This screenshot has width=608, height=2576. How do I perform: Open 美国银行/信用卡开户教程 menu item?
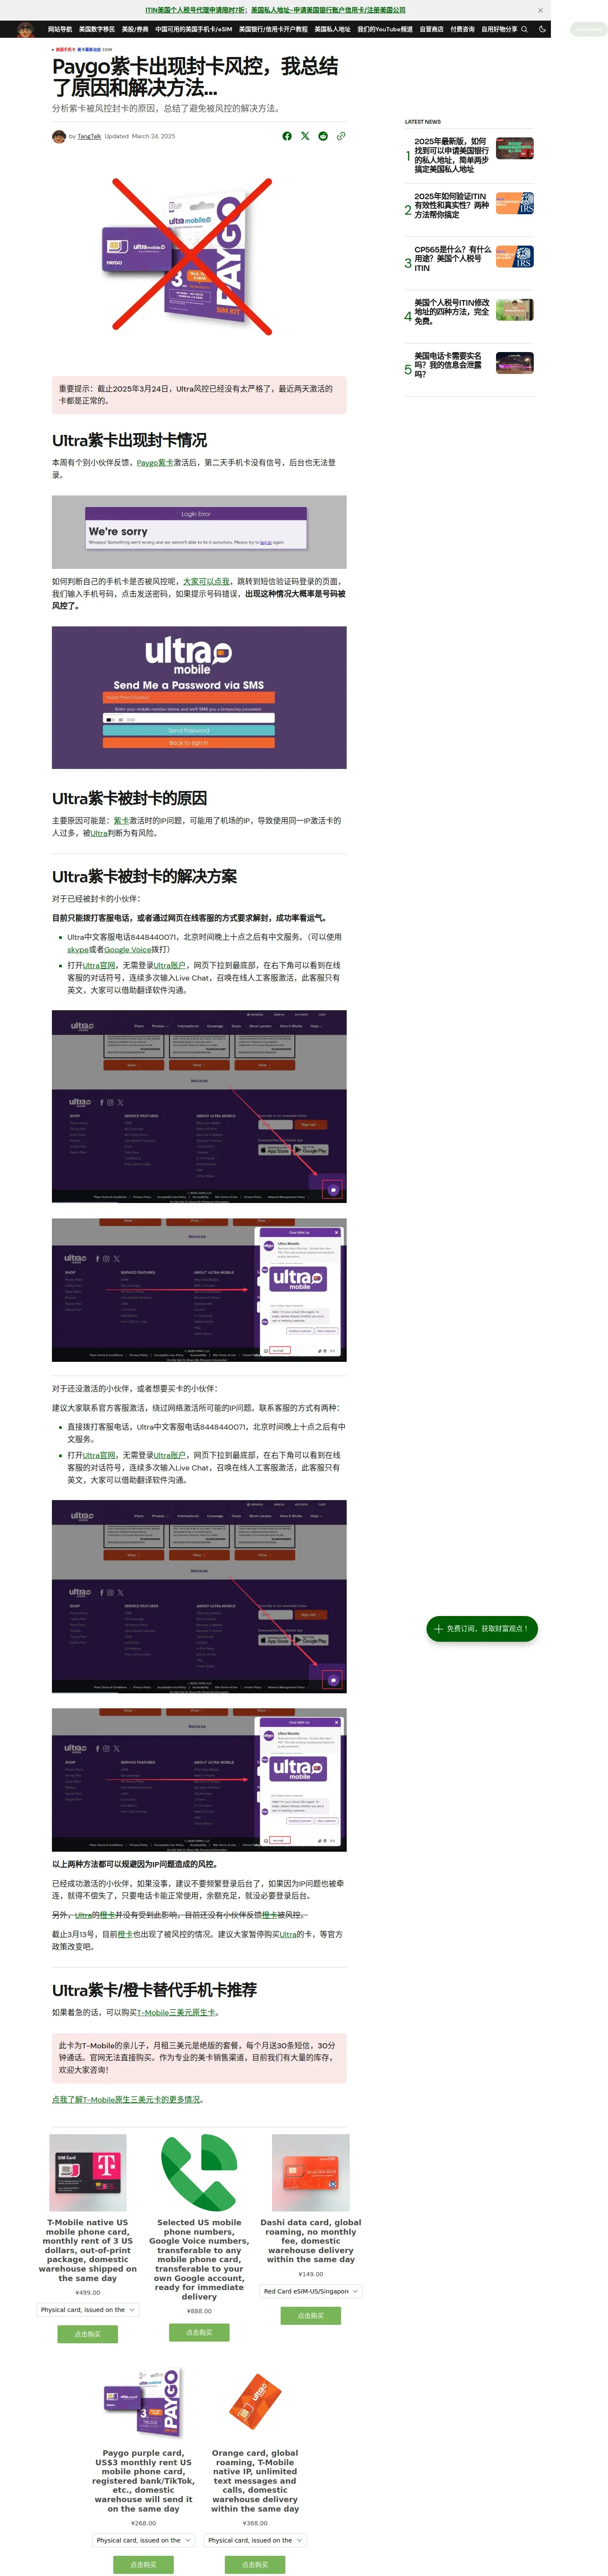pyautogui.click(x=273, y=29)
